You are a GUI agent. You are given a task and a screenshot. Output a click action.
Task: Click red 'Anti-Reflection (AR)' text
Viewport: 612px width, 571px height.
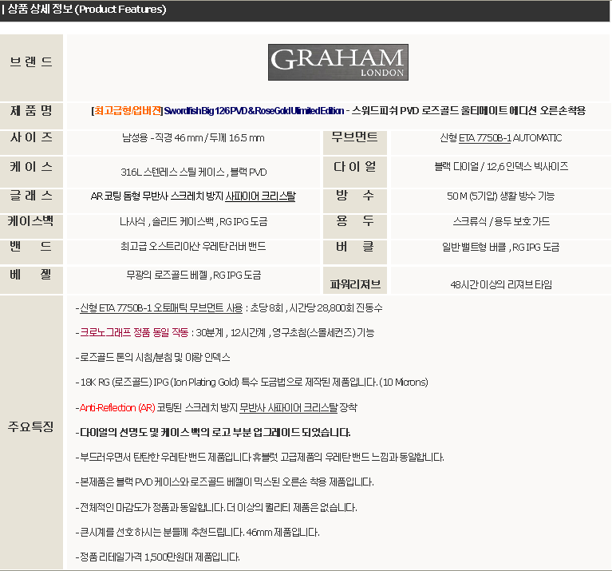117,408
